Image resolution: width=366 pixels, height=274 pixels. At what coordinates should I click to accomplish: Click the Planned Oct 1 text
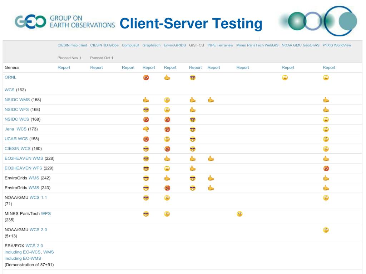coord(102,58)
